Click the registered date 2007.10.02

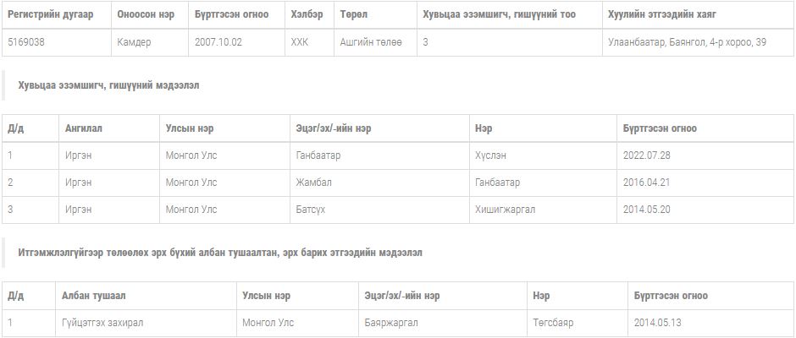(218, 42)
